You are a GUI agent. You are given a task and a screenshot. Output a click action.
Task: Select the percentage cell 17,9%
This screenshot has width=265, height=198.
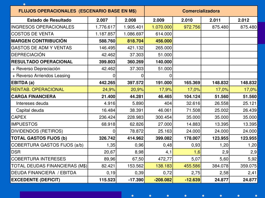[159, 89]
